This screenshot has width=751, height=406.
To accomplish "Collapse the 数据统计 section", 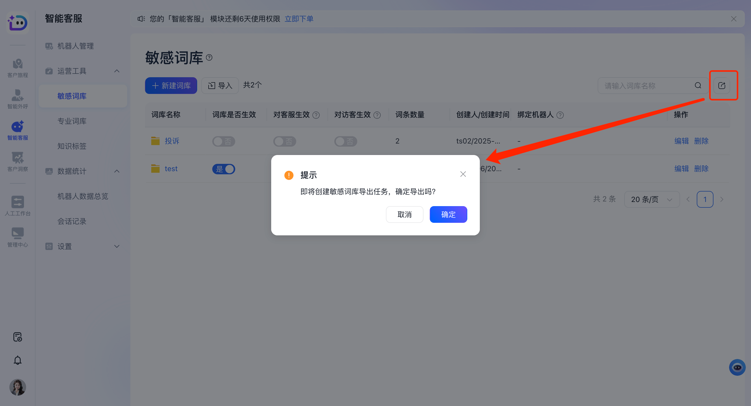I will pos(117,171).
